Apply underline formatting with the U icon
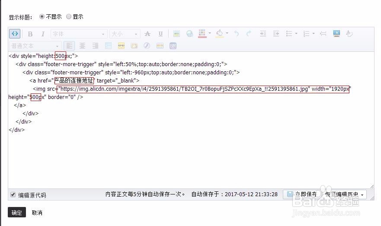 (160, 34)
